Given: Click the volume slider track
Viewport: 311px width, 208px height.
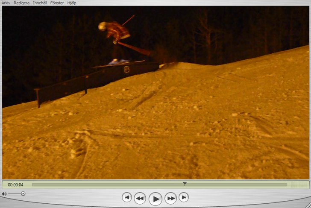Looking at the screenshot, I should (15, 193).
